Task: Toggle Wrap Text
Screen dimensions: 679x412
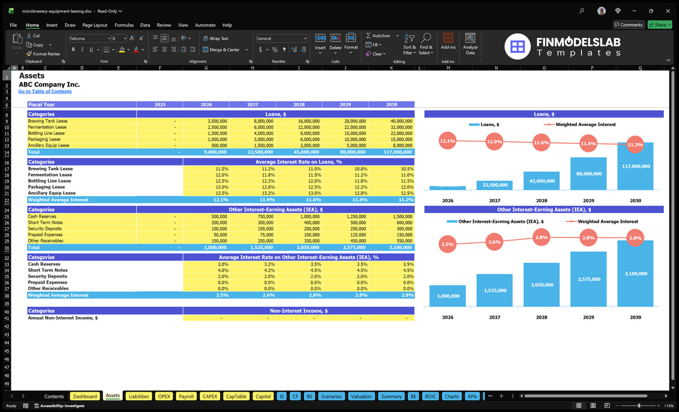Action: (x=216, y=38)
